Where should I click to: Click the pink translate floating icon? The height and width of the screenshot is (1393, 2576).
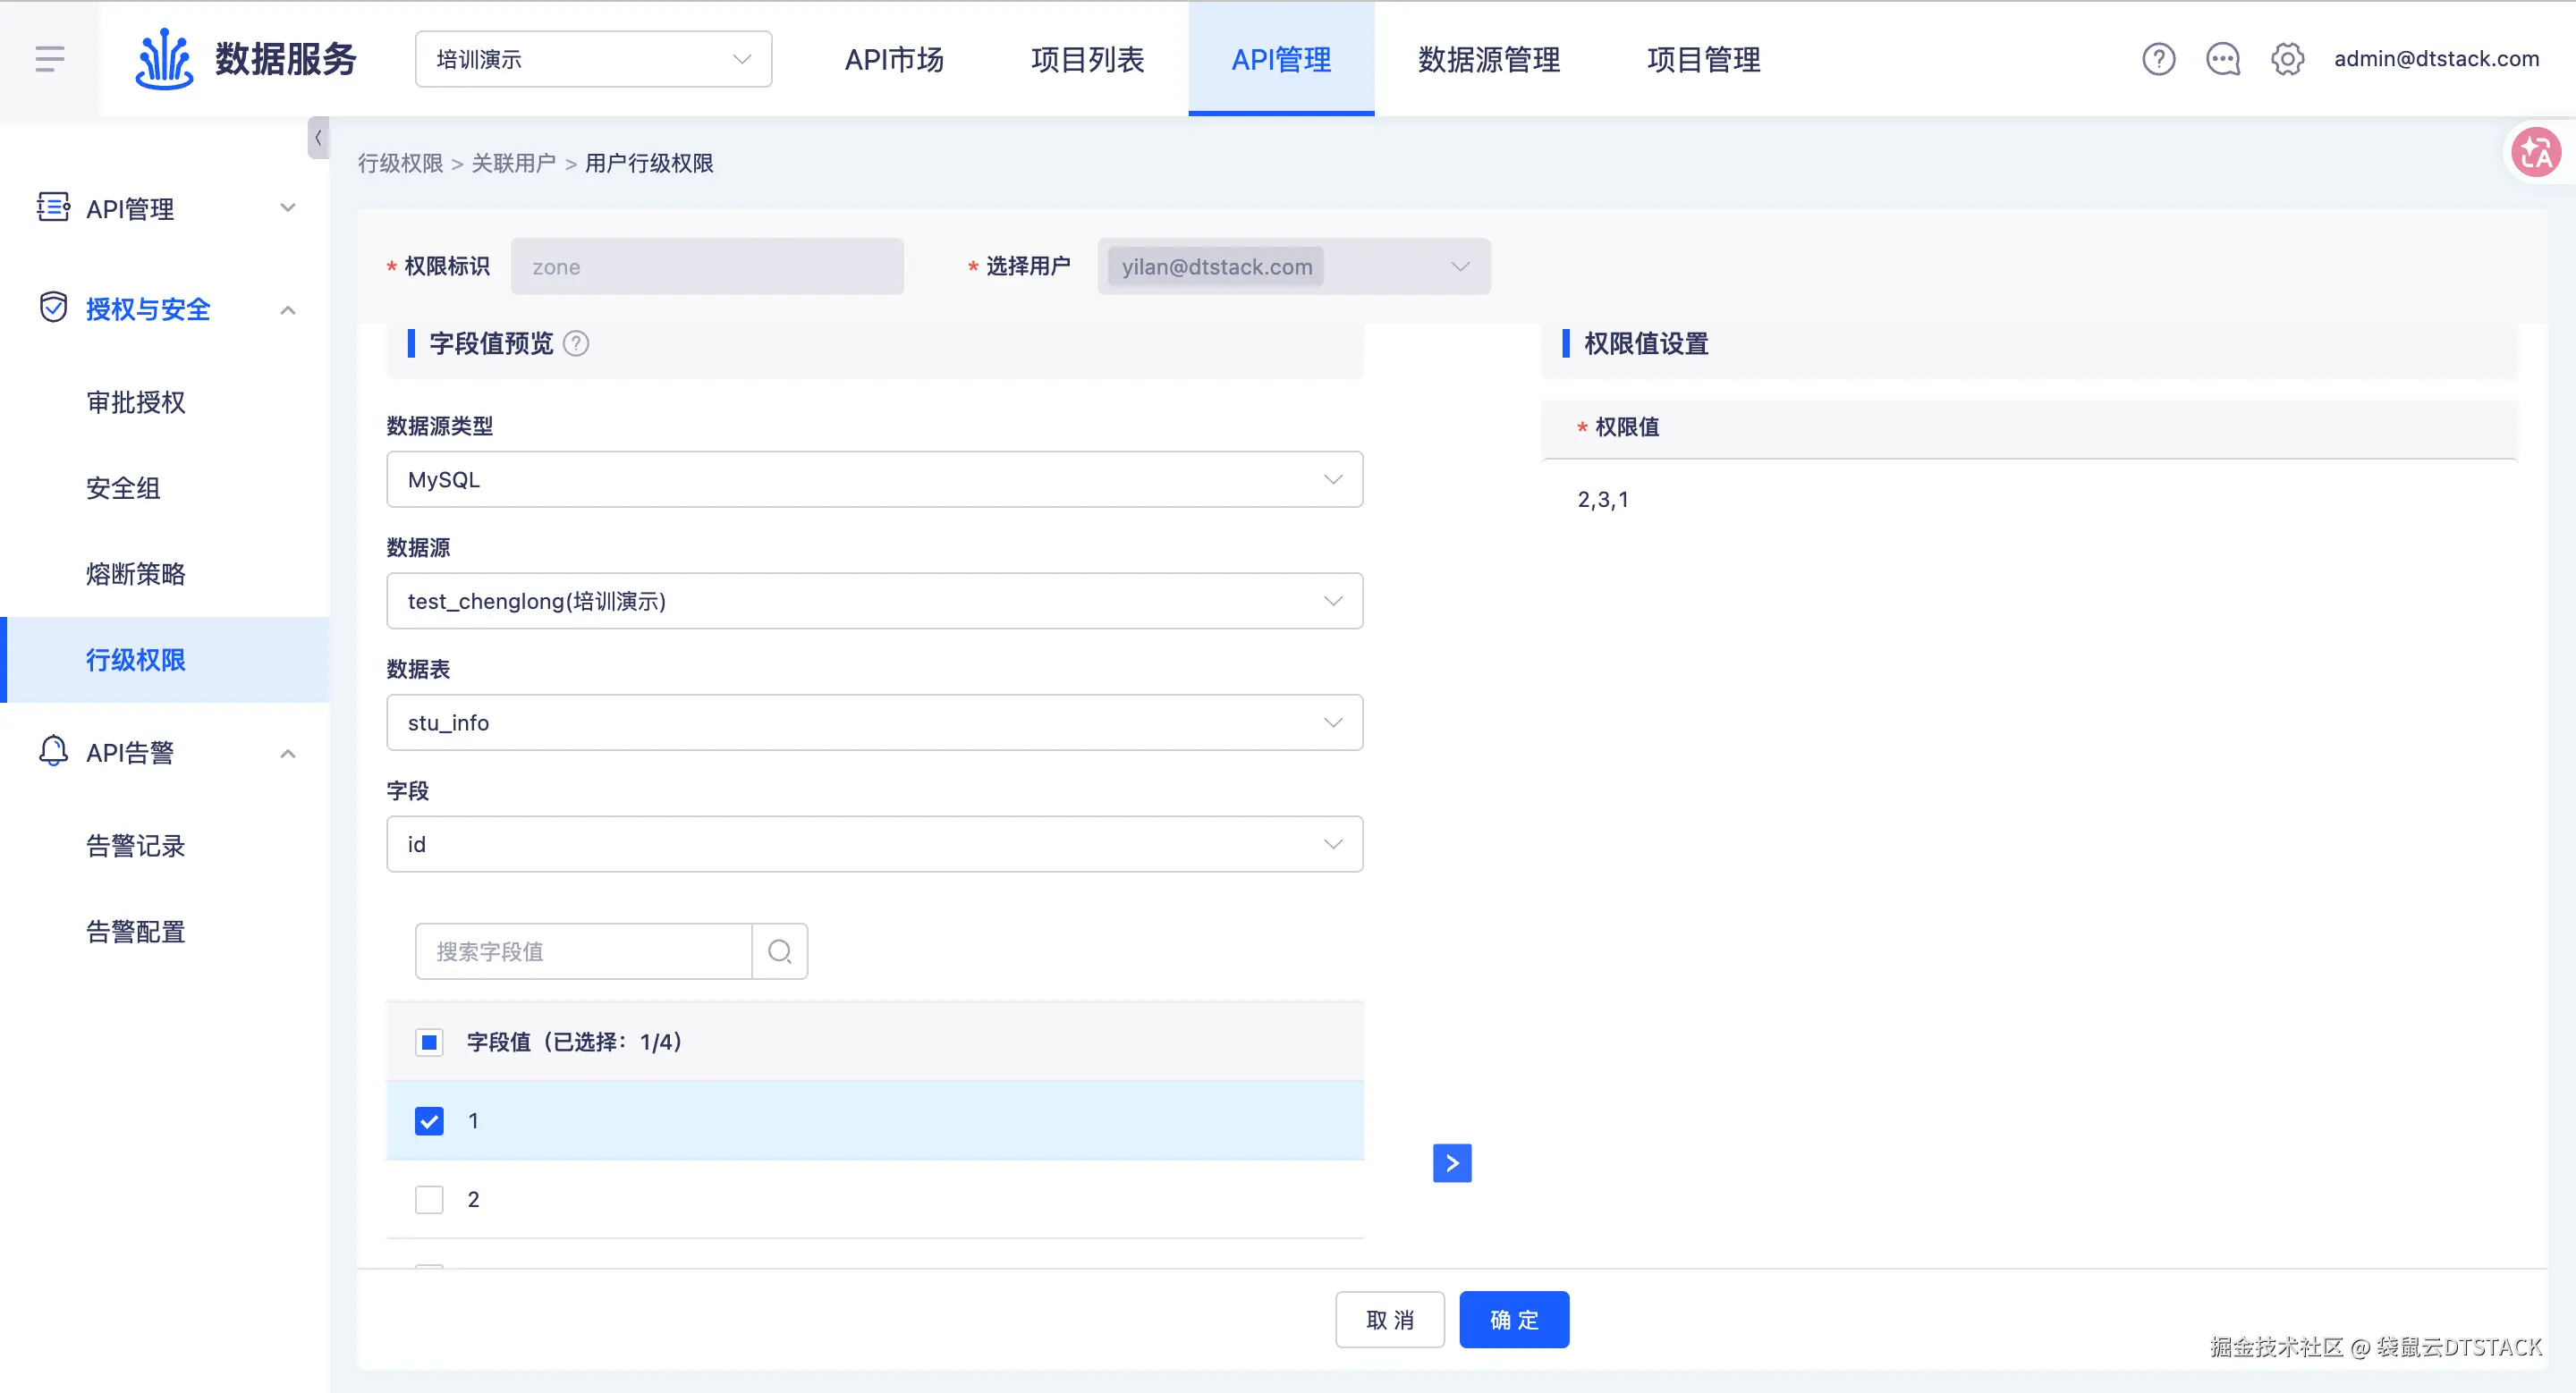pyautogui.click(x=2535, y=153)
